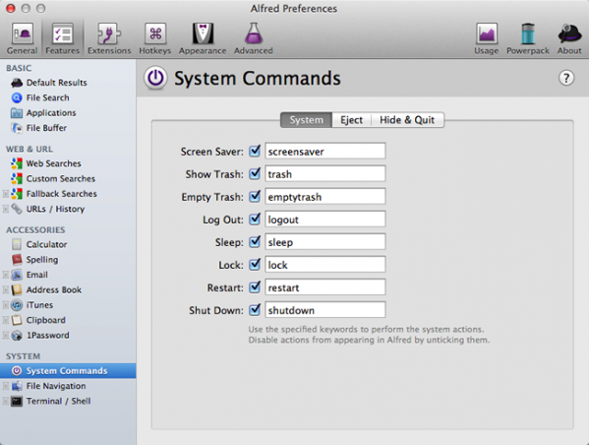The image size is (589, 445).
Task: Open the Hotkeys toolbar icon
Action: click(x=154, y=37)
